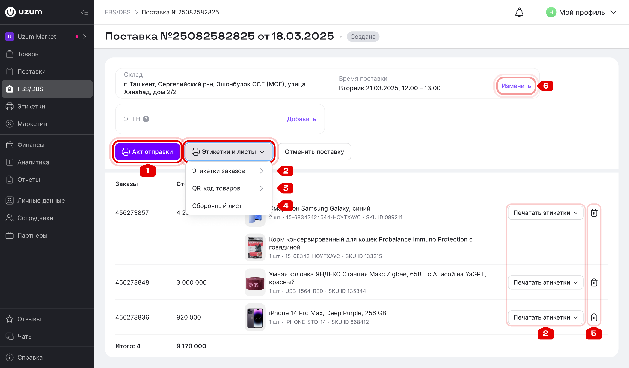This screenshot has width=629, height=368.
Task: Delete order 456273836 with its trash icon
Action: click(x=594, y=317)
